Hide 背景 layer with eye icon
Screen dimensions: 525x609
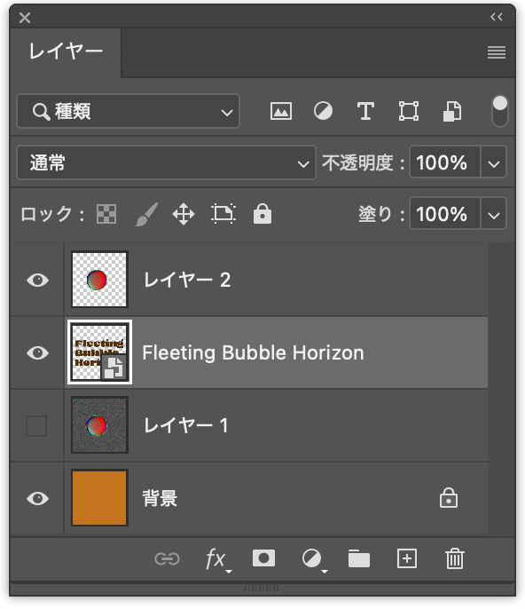click(37, 498)
